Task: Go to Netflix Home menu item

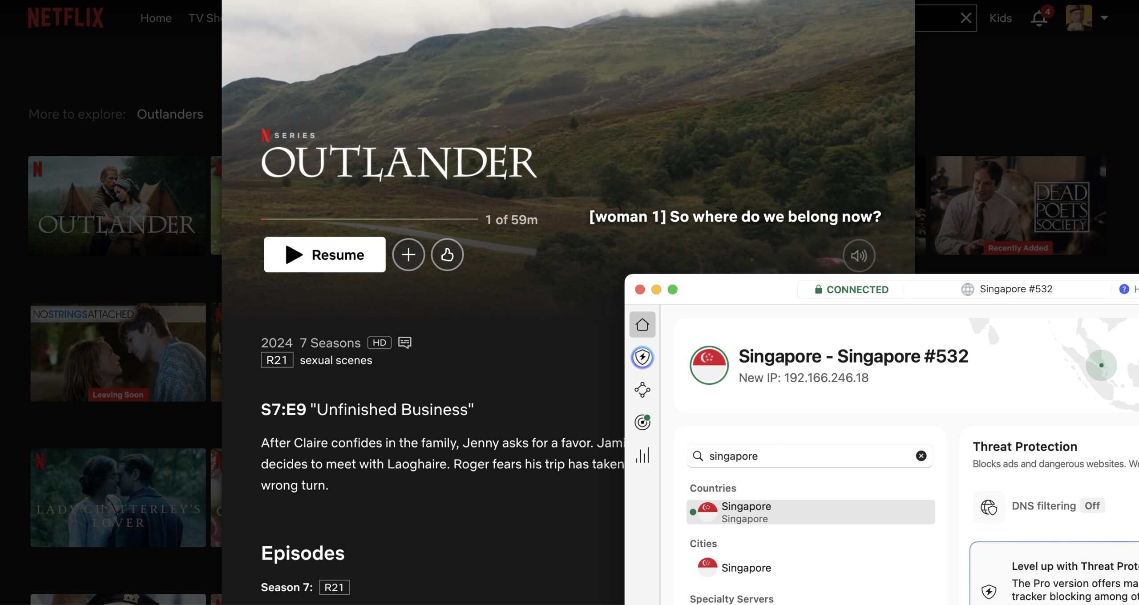Action: click(x=156, y=18)
